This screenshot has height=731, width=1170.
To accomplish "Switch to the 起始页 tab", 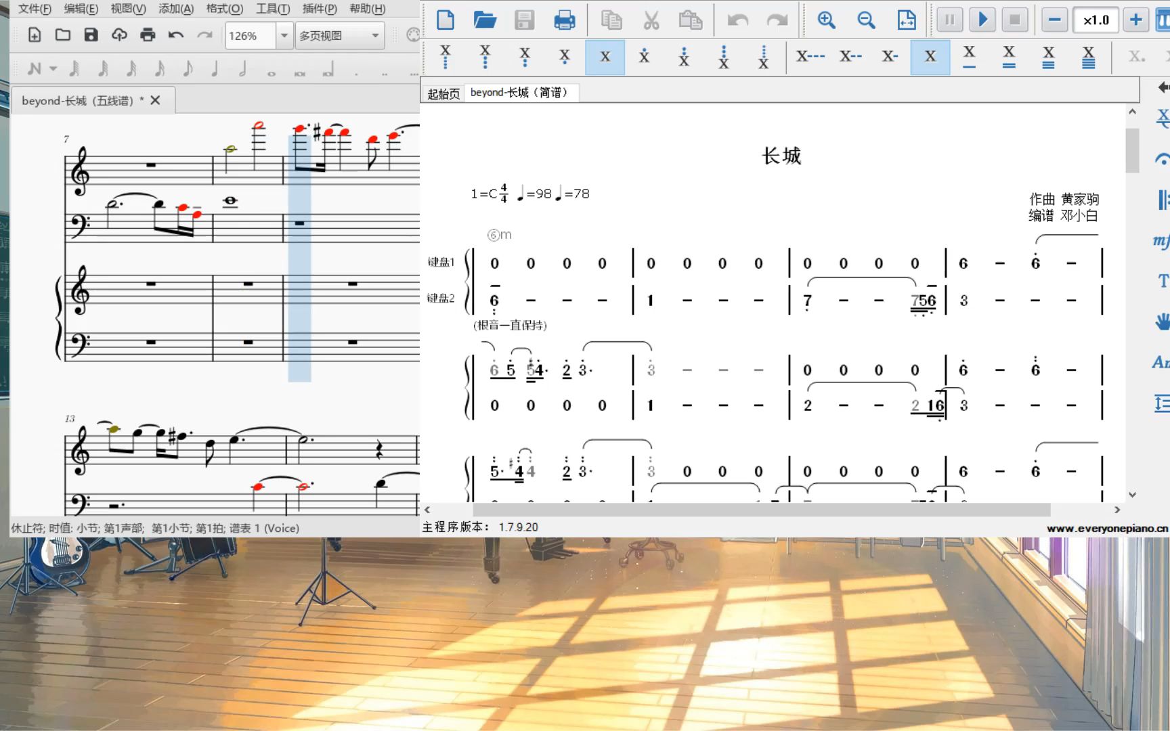I will tap(443, 93).
